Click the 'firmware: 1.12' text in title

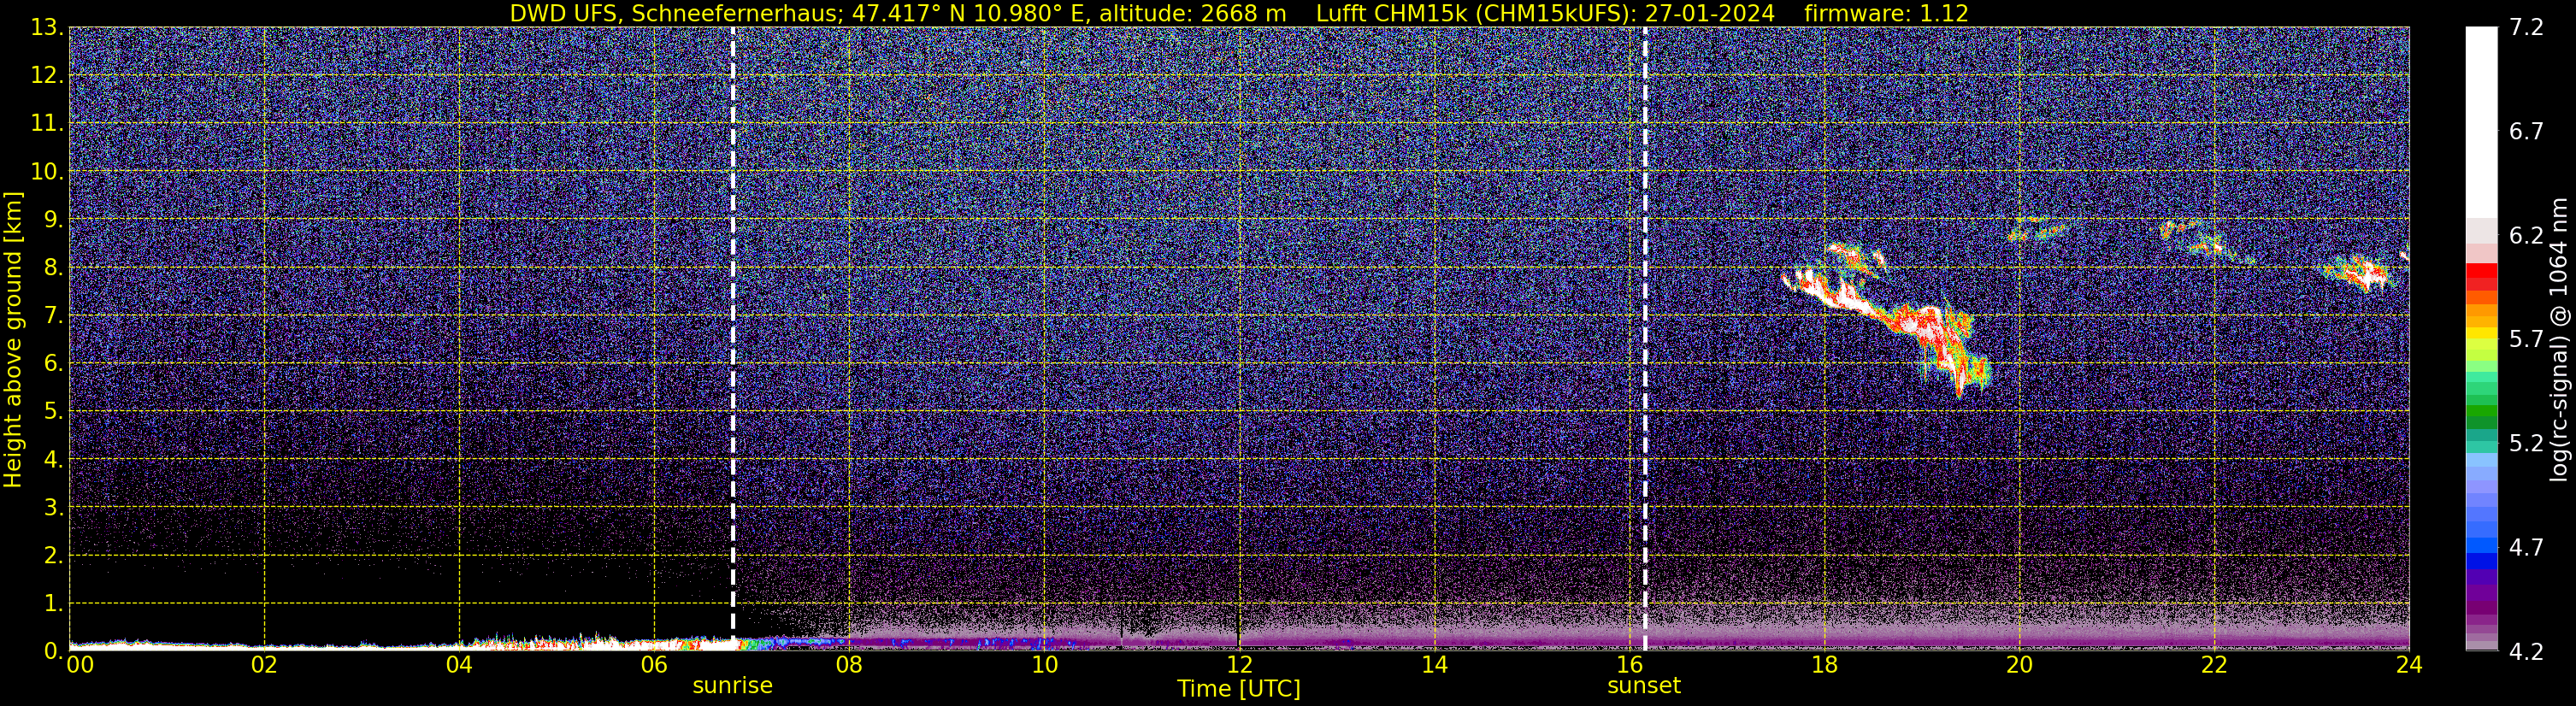(x=1886, y=13)
